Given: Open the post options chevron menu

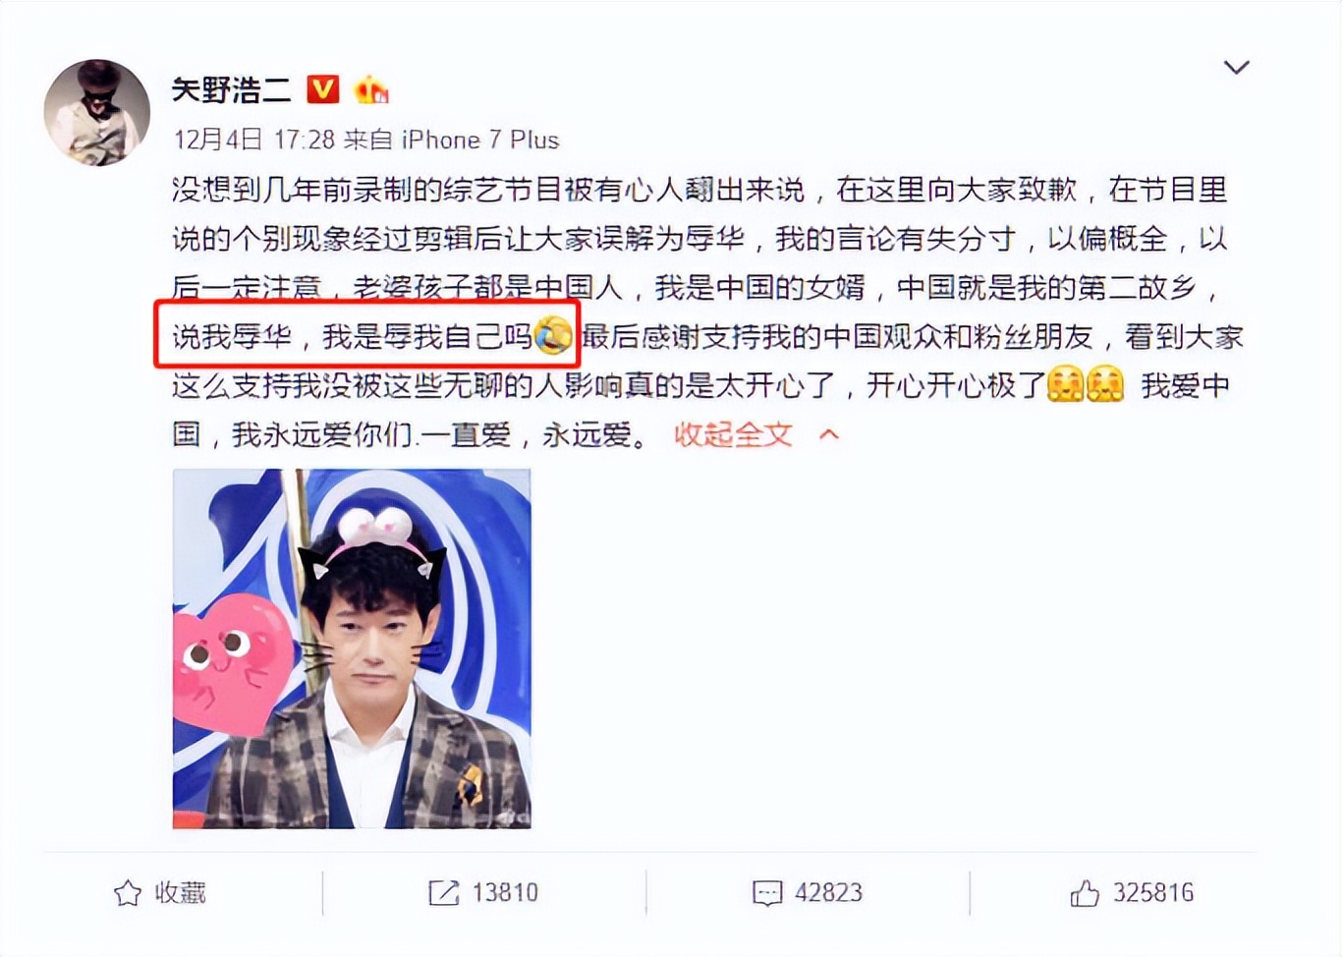Looking at the screenshot, I should pyautogui.click(x=1236, y=67).
